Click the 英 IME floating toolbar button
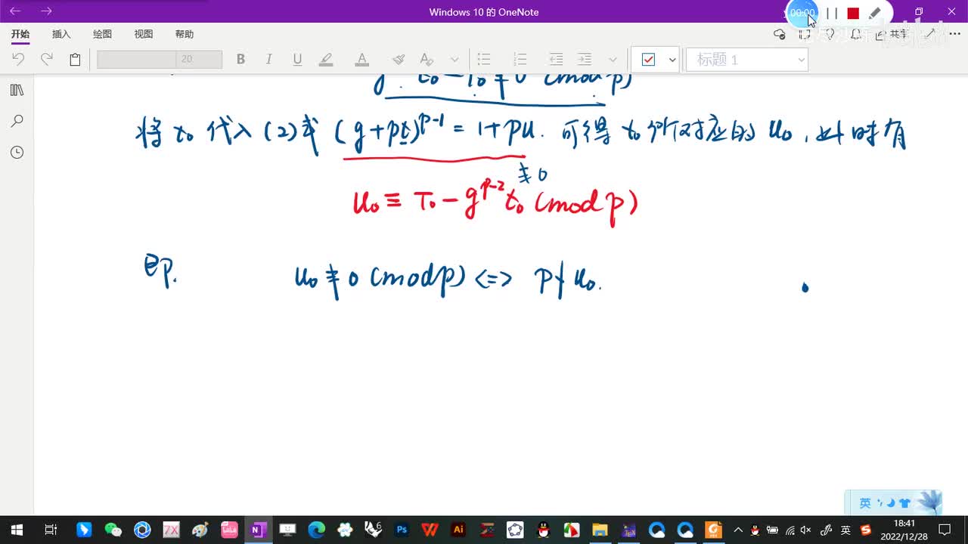The width and height of the screenshot is (968, 544). pyautogui.click(x=865, y=503)
